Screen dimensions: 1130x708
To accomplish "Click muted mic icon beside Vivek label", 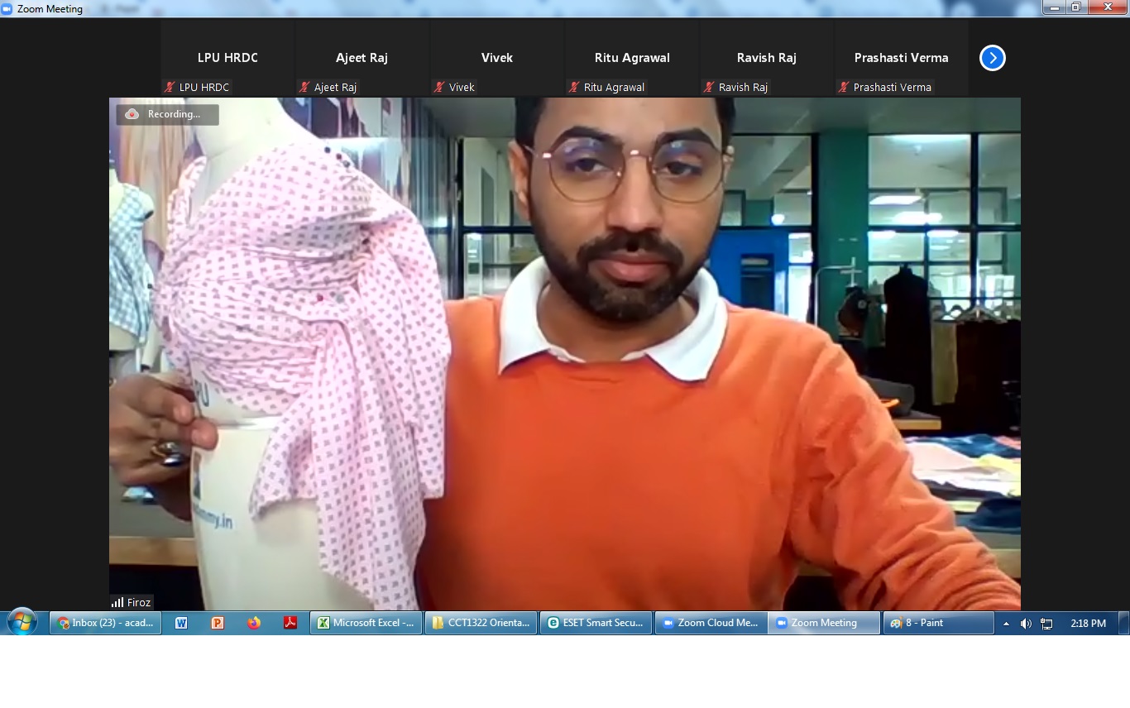I will (x=439, y=87).
